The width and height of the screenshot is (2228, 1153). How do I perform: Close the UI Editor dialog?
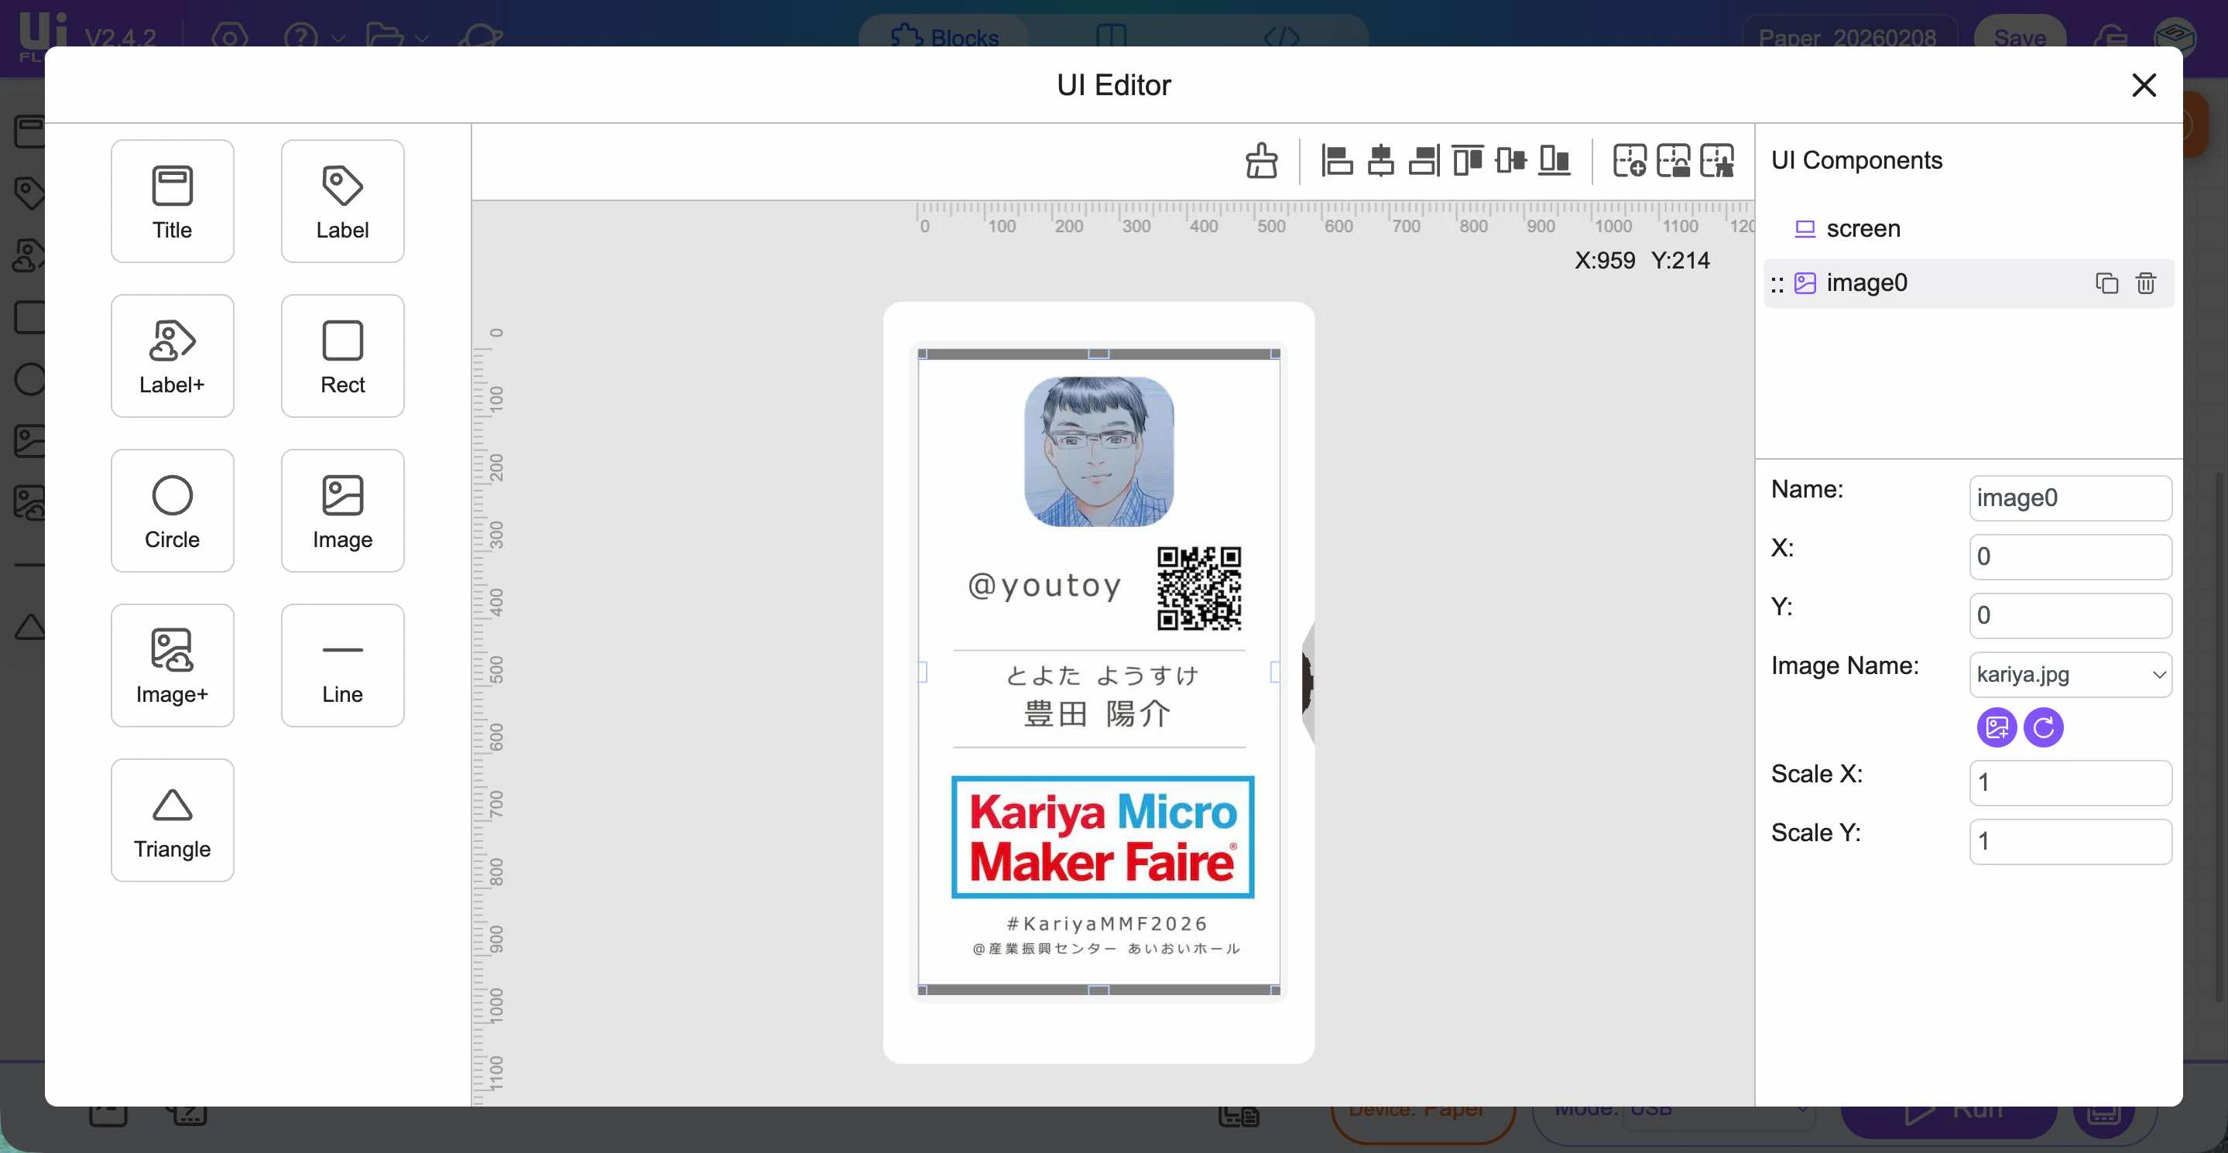coord(2144,84)
